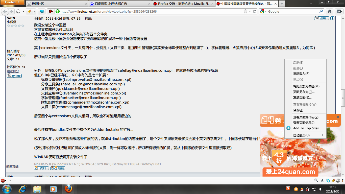345x194 pixels.
Task: Click the blue chat bubble toolbar icon
Action: [x=42, y=11]
